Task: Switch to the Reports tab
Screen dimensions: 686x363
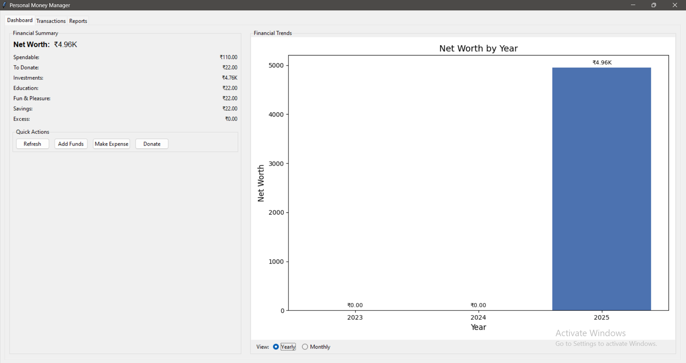Action: (78, 21)
